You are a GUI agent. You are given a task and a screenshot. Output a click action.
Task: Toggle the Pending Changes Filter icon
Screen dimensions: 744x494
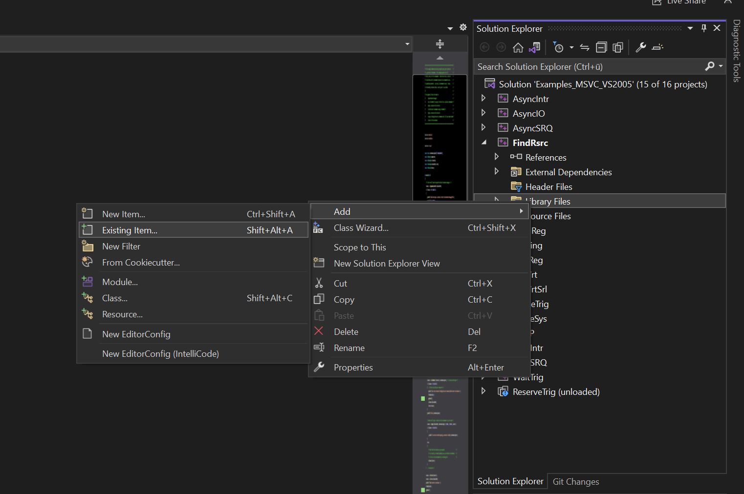[x=558, y=47]
